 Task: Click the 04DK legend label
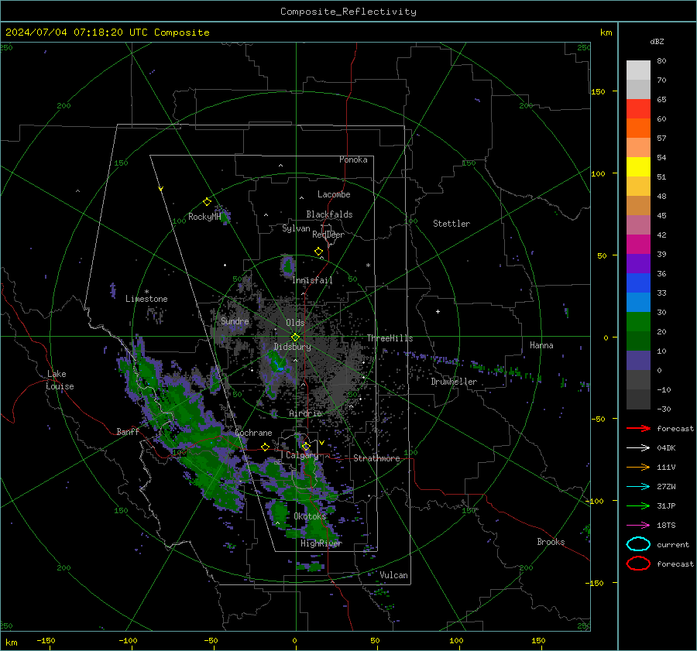click(x=666, y=448)
